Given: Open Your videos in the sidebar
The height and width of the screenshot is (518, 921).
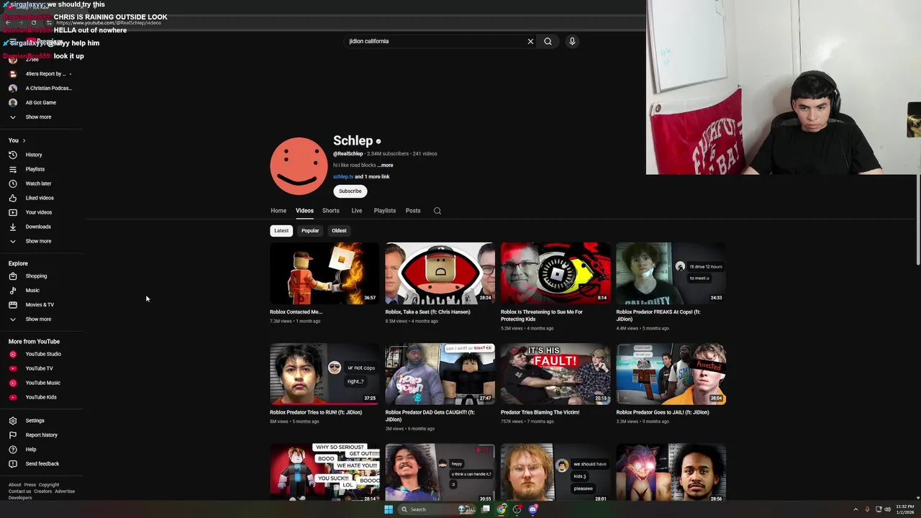Looking at the screenshot, I should click(x=38, y=212).
